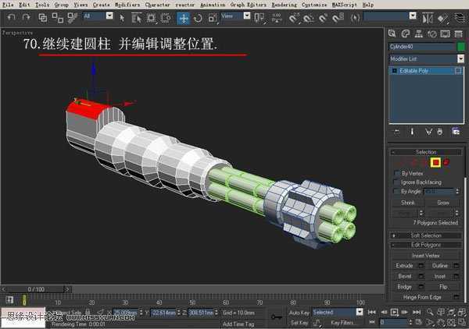Switch to the Utilities command panel tab
This screenshot has width=469, height=329.
(x=459, y=34)
